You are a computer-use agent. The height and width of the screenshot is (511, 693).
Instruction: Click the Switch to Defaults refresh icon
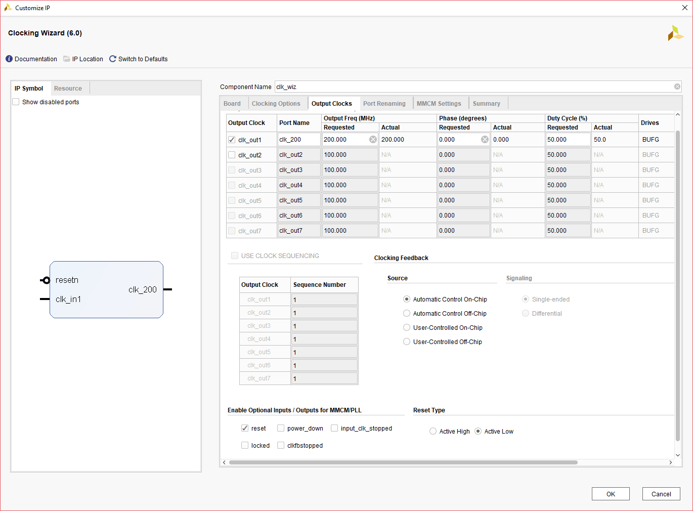113,59
